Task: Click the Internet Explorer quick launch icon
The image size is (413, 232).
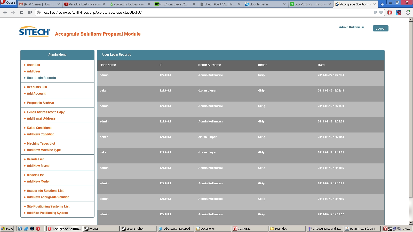Action: (26, 229)
